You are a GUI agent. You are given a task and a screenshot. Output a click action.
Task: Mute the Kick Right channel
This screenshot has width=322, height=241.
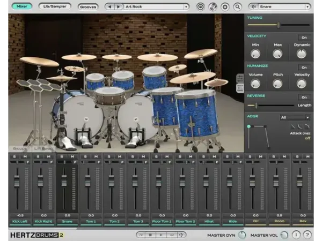(x=49, y=156)
